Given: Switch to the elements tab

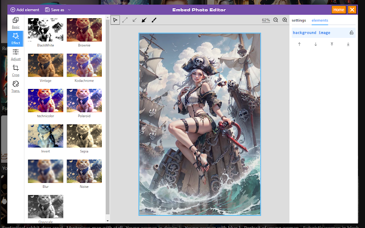Looking at the screenshot, I should [x=320, y=20].
